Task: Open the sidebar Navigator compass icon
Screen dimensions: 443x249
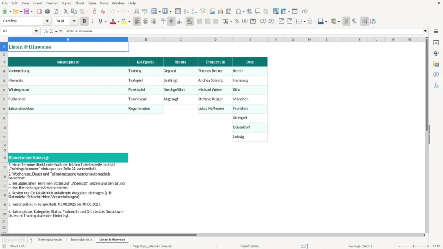Action: (x=436, y=74)
